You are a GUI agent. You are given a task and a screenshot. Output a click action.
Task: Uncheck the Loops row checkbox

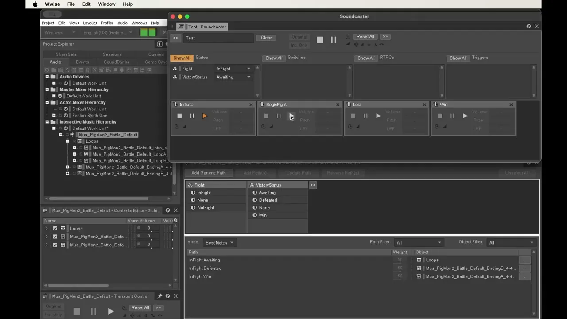point(55,229)
